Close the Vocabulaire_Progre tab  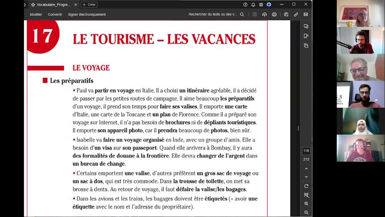(x=75, y=5)
